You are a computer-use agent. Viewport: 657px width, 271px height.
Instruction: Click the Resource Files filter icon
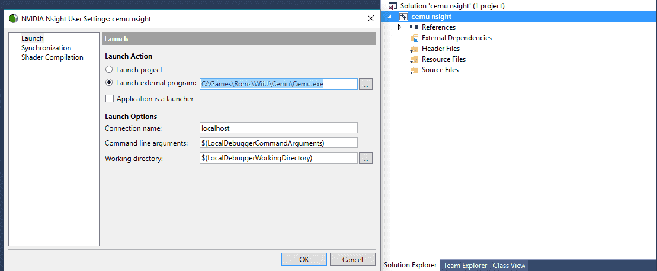pos(414,59)
